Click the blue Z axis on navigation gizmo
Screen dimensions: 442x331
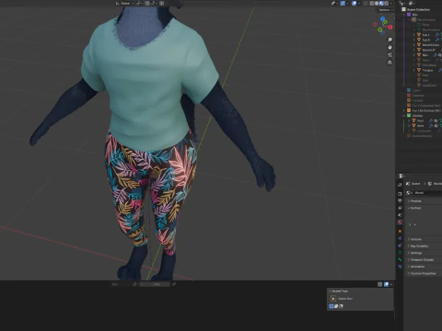(383, 19)
